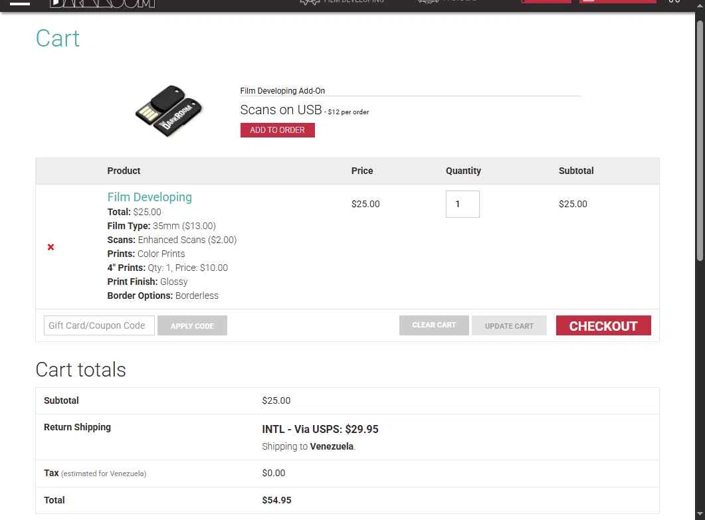705x520 pixels.
Task: Click the Tax value $0.00
Action: pos(273,473)
